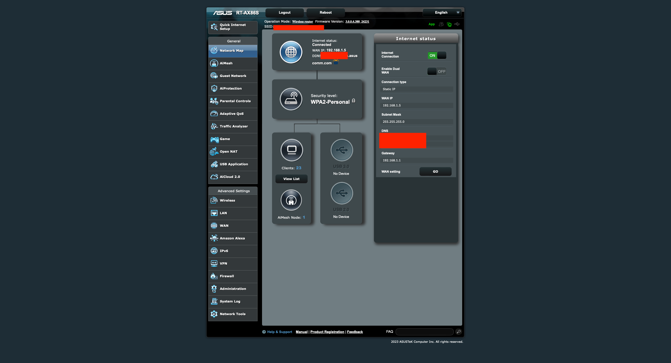Viewport: 671px width, 363px height.
Task: Open AiCloud 2.0
Action: [x=230, y=177]
